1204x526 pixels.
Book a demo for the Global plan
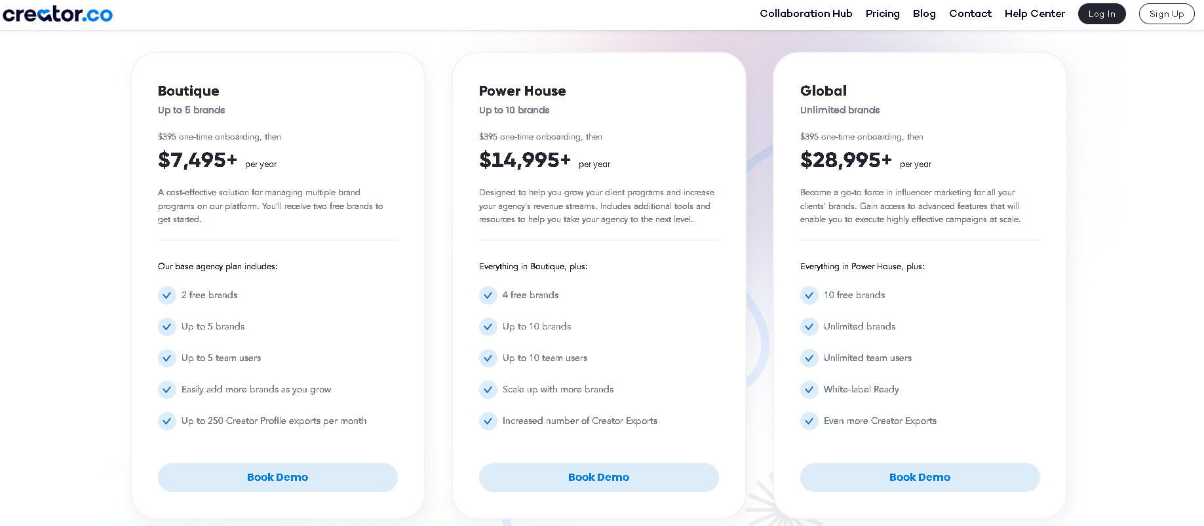[920, 478]
